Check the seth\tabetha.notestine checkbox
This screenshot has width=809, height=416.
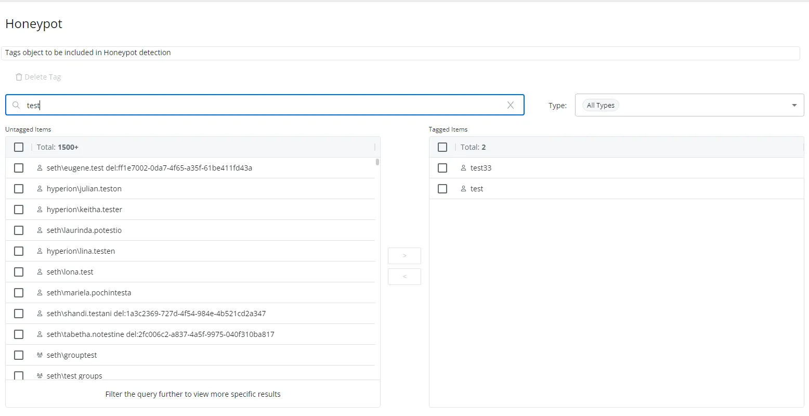pos(19,334)
